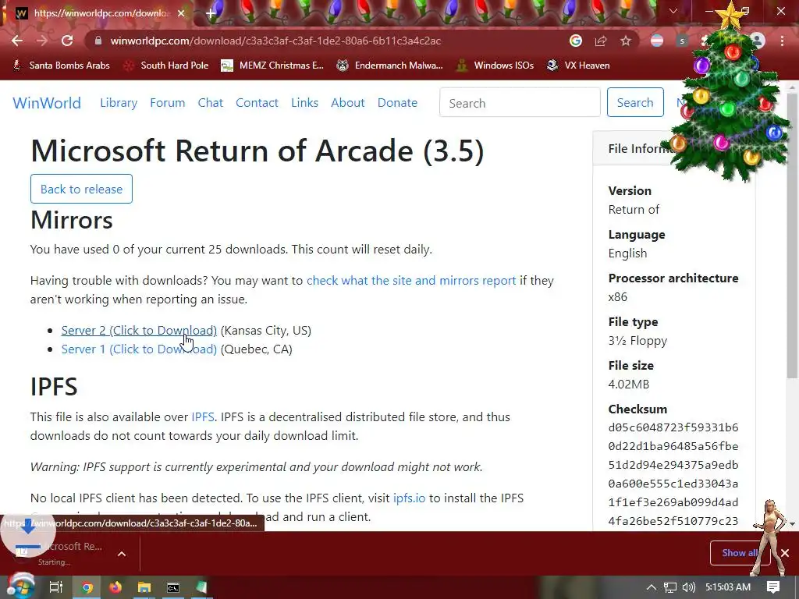Expand download item options chevron

coord(122,554)
